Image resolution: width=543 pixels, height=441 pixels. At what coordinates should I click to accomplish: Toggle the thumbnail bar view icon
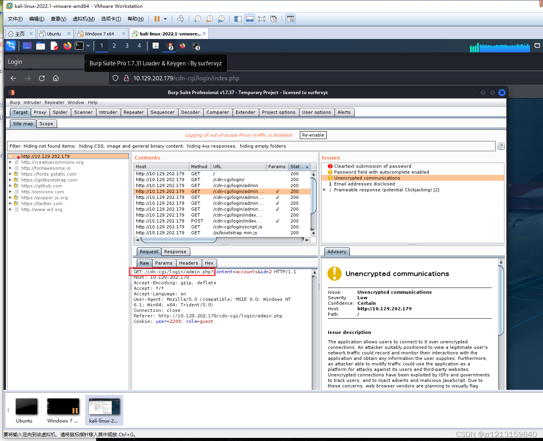coord(250,19)
